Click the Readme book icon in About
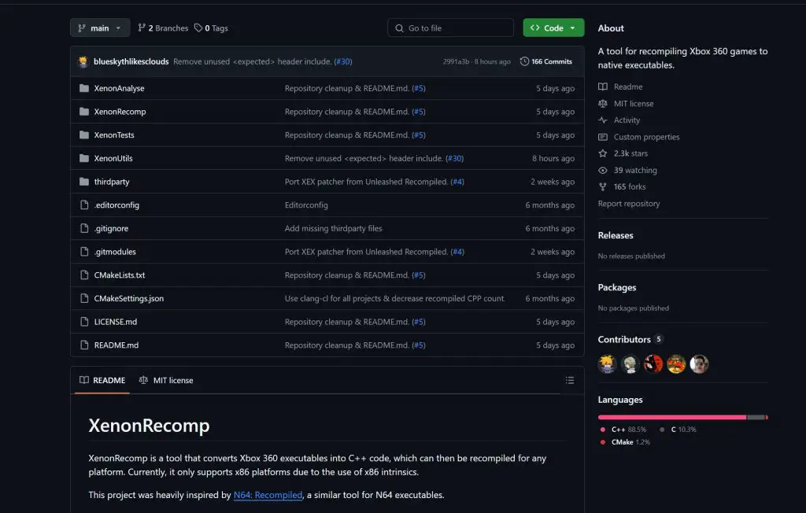 pyautogui.click(x=603, y=87)
